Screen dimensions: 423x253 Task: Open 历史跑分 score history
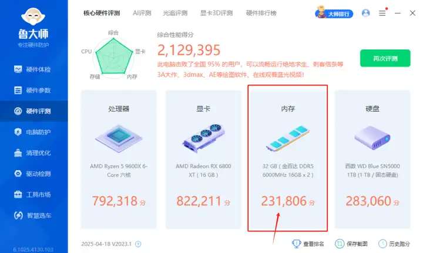pos(394,244)
